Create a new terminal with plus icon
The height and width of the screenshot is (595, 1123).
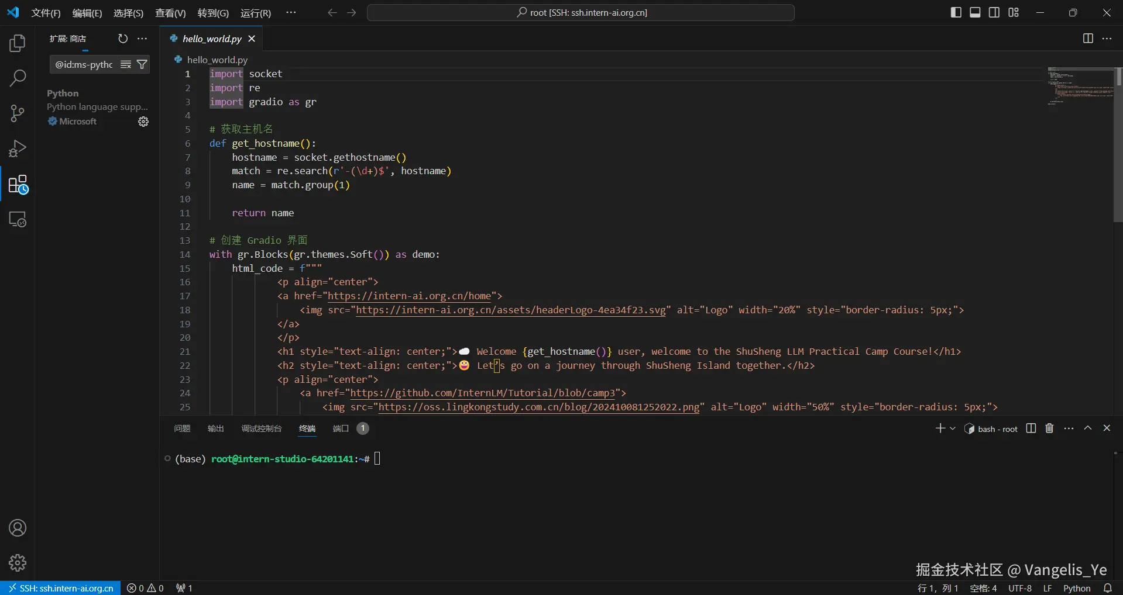coord(940,428)
